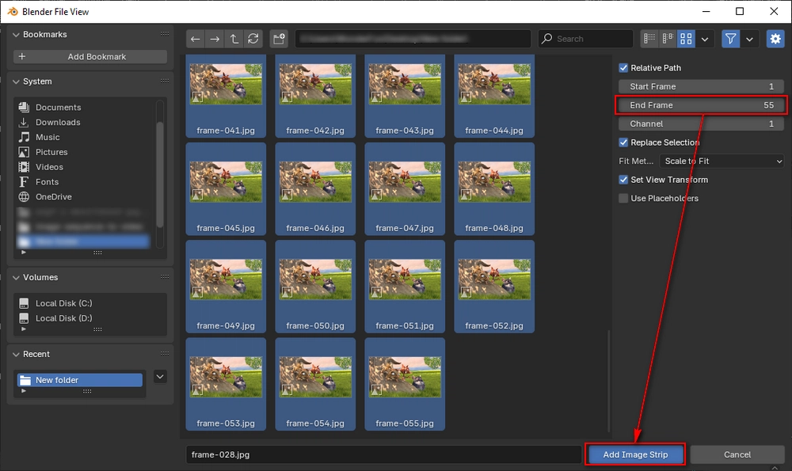Screen dimensions: 792x471
Task: Select thumbnail frame-047.jpg
Action: (405, 189)
